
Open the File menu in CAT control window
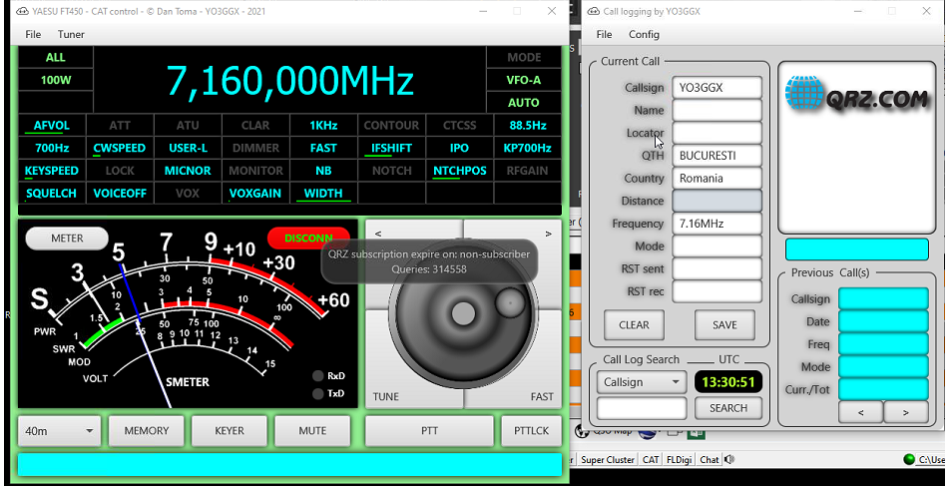(33, 34)
